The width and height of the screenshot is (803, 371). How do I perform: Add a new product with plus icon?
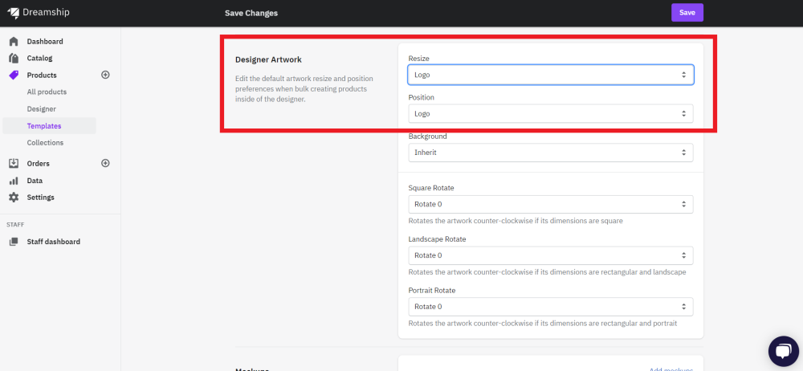(x=105, y=75)
